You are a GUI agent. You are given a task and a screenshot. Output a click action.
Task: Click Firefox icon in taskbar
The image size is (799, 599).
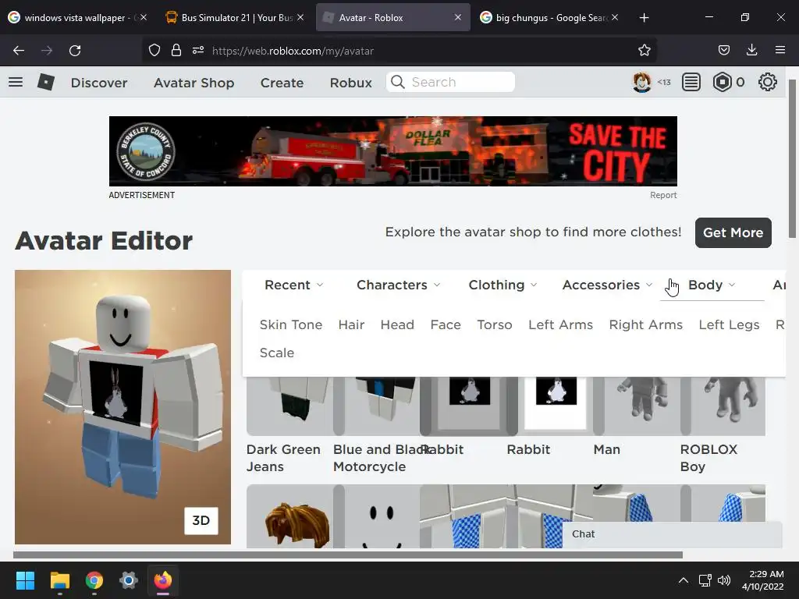click(x=163, y=580)
